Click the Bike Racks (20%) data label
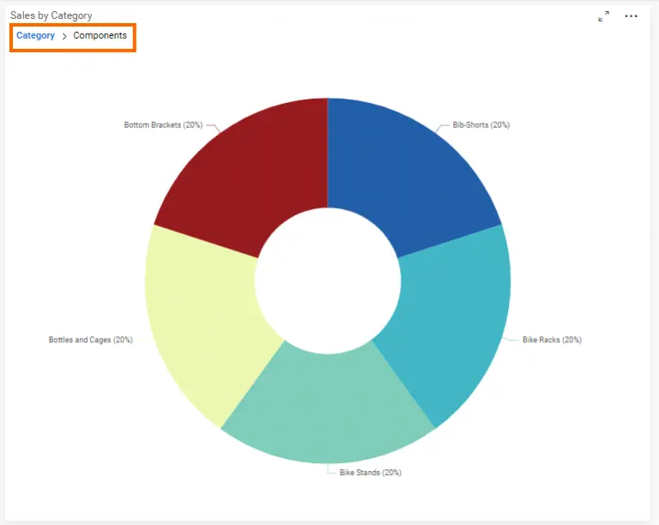 pos(552,340)
